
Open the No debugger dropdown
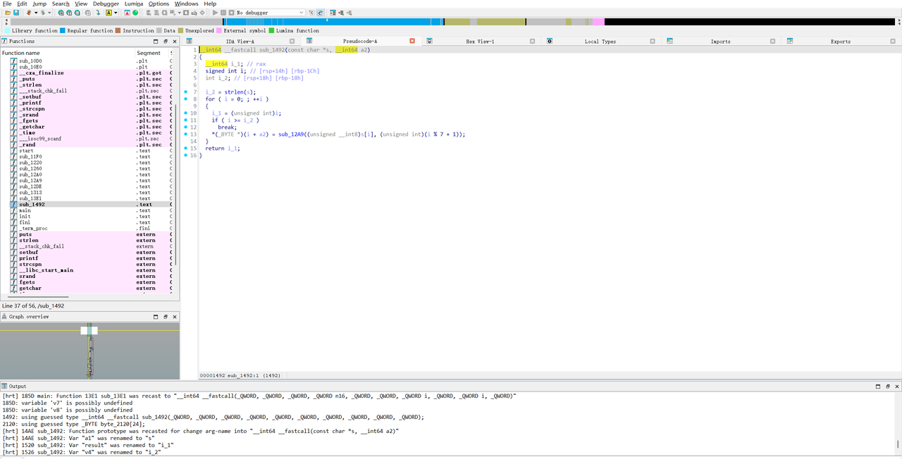tap(301, 13)
